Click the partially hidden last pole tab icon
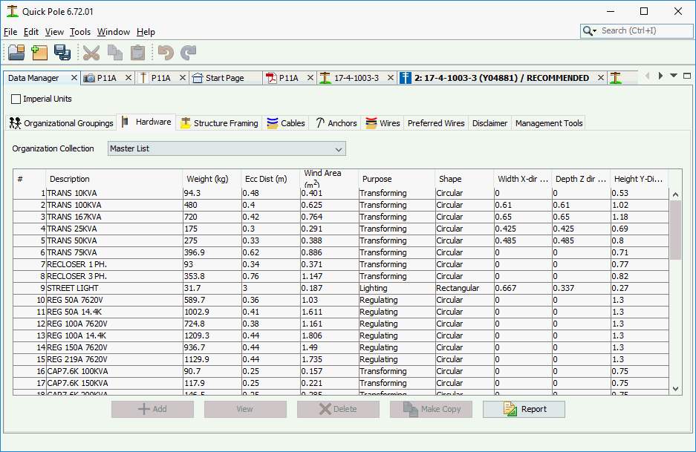Viewport: 696px width, 452px height. point(615,78)
